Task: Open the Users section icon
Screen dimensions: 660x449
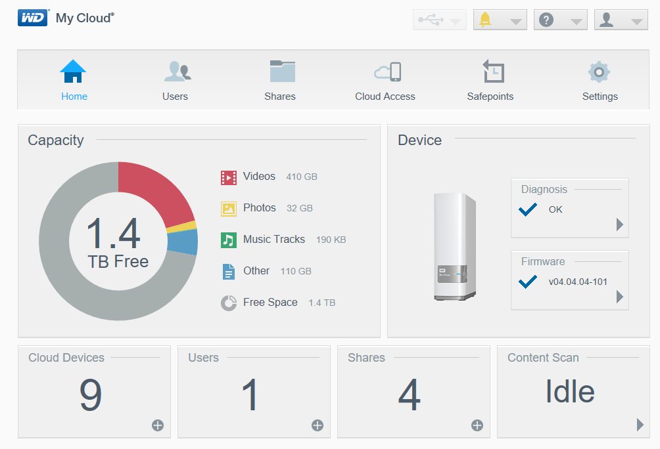Action: pos(176,72)
